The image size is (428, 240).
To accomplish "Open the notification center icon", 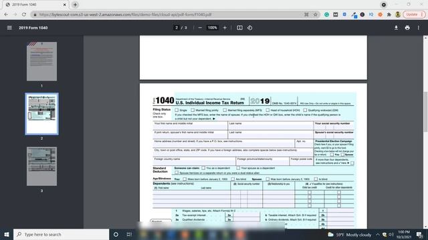I will pyautogui.click(x=419, y=234).
